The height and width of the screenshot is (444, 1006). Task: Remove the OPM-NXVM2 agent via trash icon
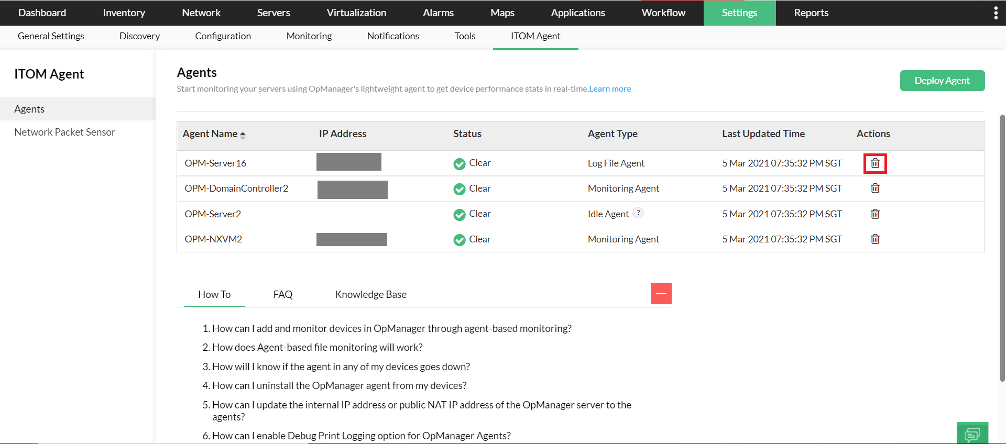[x=875, y=239]
